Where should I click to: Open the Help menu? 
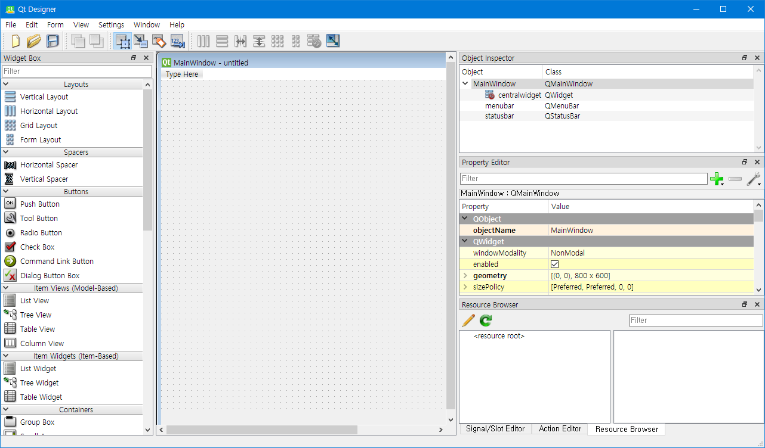point(177,25)
